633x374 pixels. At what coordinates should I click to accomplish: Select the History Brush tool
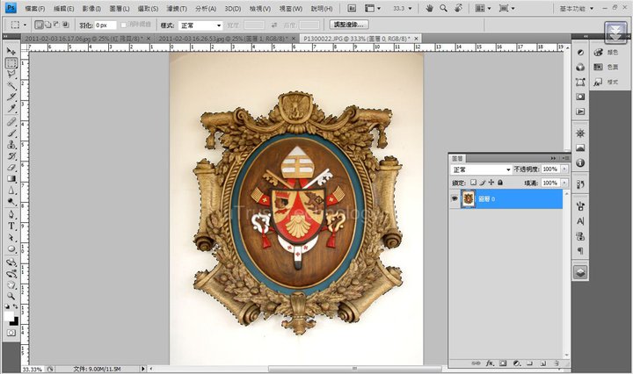pyautogui.click(x=11, y=156)
